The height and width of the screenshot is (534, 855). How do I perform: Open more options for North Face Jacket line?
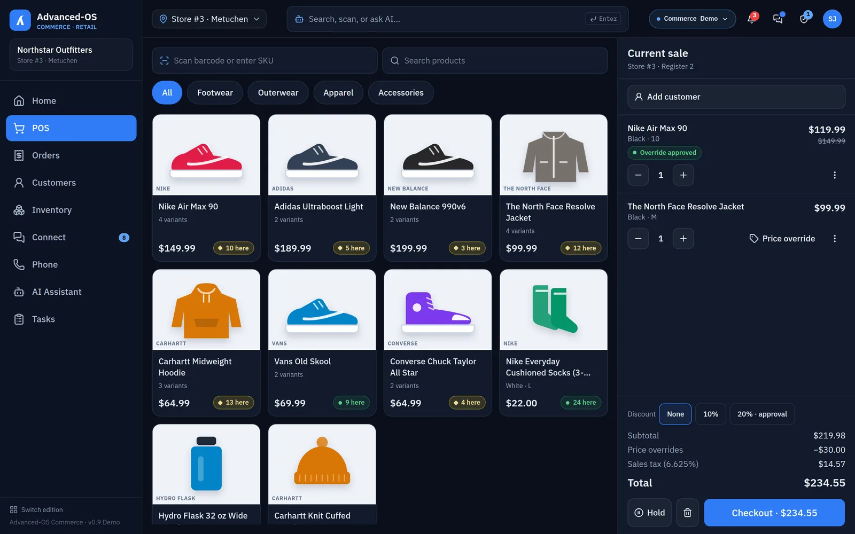(835, 239)
